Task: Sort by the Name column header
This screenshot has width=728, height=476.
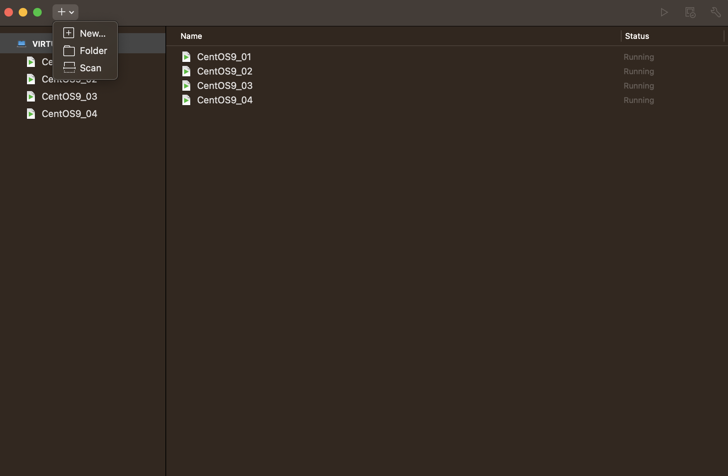Action: [191, 36]
